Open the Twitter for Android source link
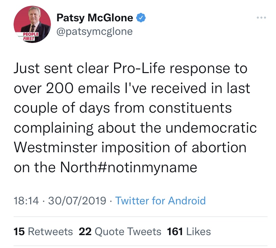This screenshot has height=248, width=276. (x=160, y=201)
